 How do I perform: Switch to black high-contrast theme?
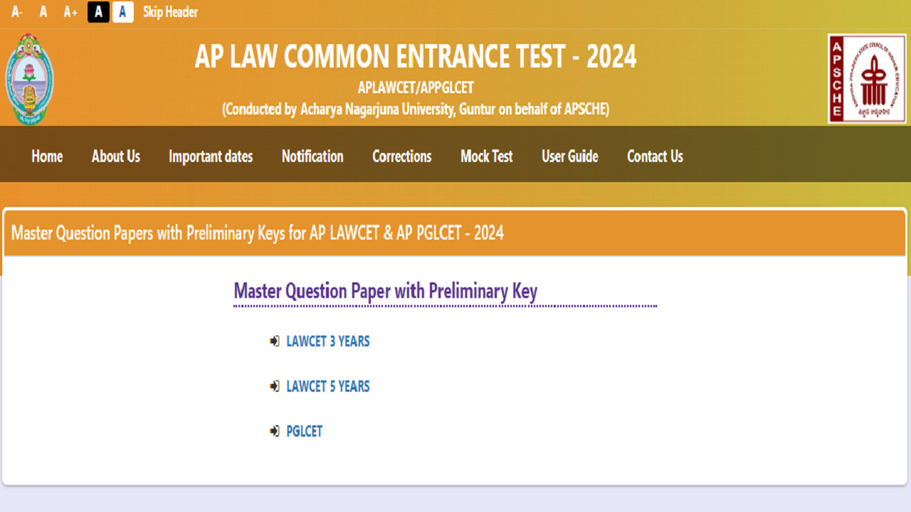pos(98,12)
